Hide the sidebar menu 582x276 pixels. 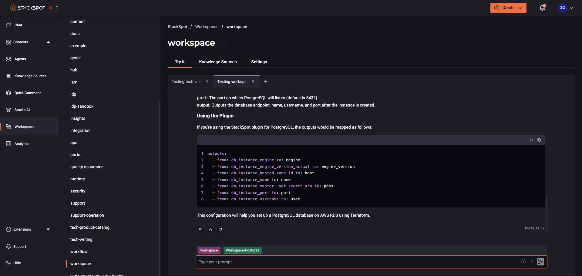tap(13, 263)
